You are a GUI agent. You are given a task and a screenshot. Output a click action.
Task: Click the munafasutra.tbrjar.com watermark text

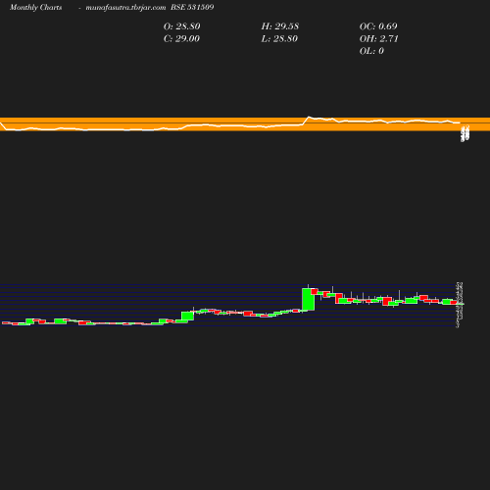tap(125, 8)
